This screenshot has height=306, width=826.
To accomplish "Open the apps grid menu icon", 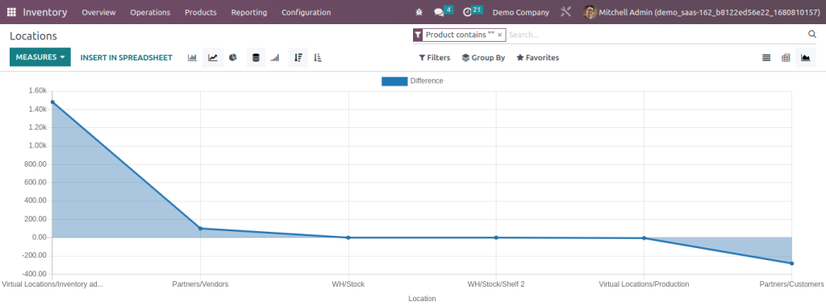I will coord(11,12).
